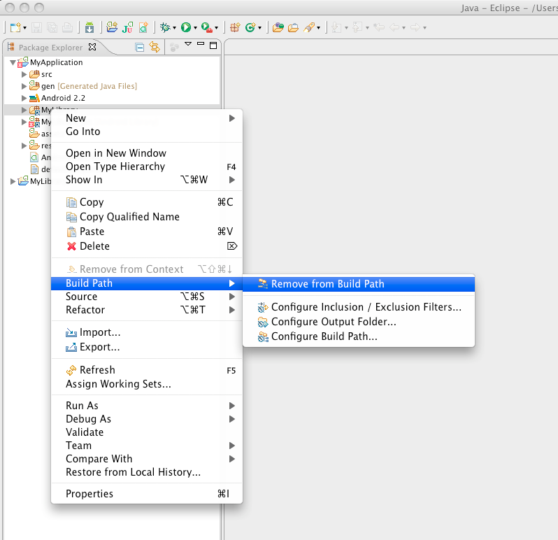Expand the Android 2.2 library node
Image resolution: width=558 pixels, height=540 pixels.
tap(24, 98)
